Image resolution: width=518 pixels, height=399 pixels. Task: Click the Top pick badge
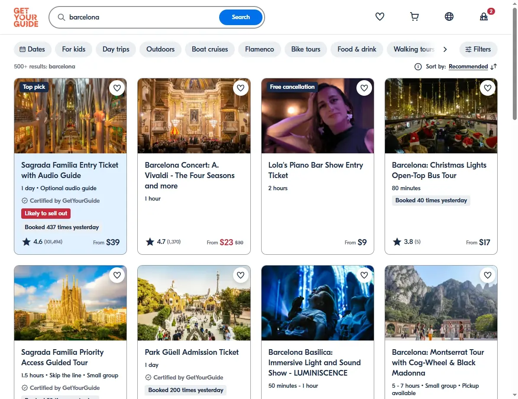(34, 87)
